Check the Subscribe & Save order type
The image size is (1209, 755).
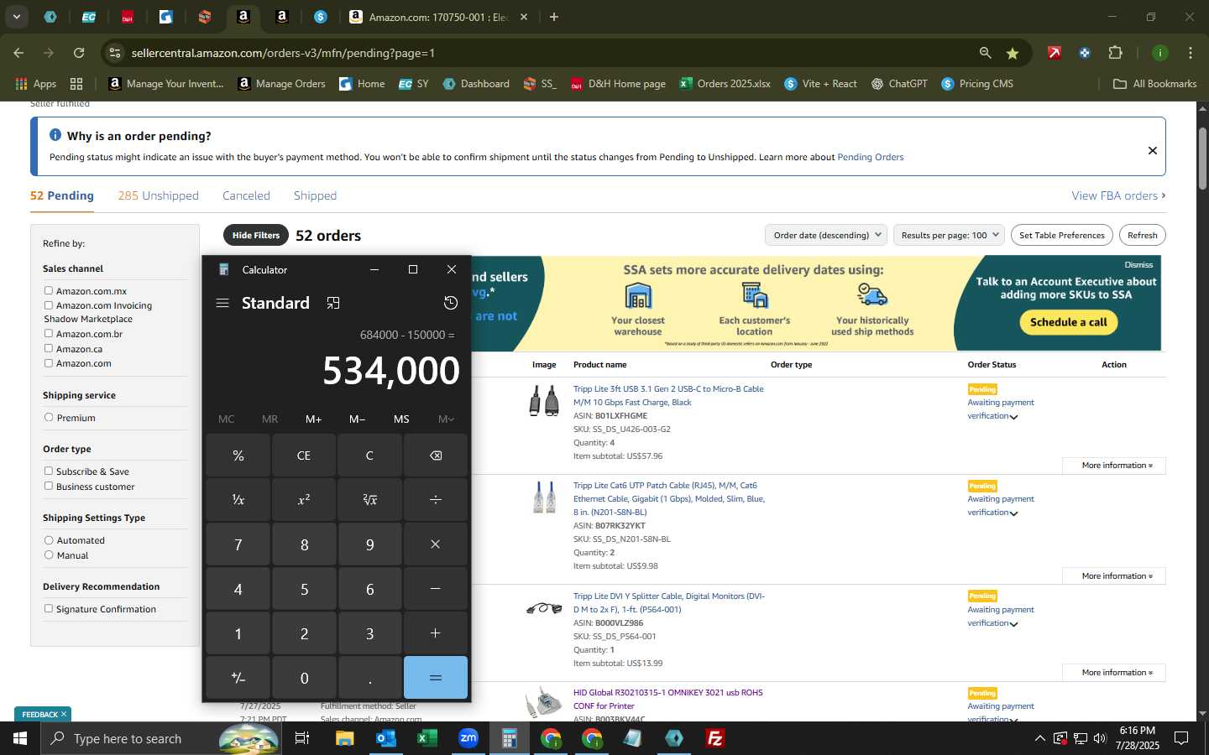(49, 471)
